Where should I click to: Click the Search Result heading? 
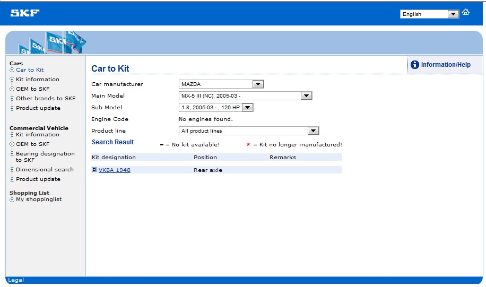[113, 142]
